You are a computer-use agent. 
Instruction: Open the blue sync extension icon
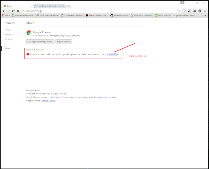point(184,11)
